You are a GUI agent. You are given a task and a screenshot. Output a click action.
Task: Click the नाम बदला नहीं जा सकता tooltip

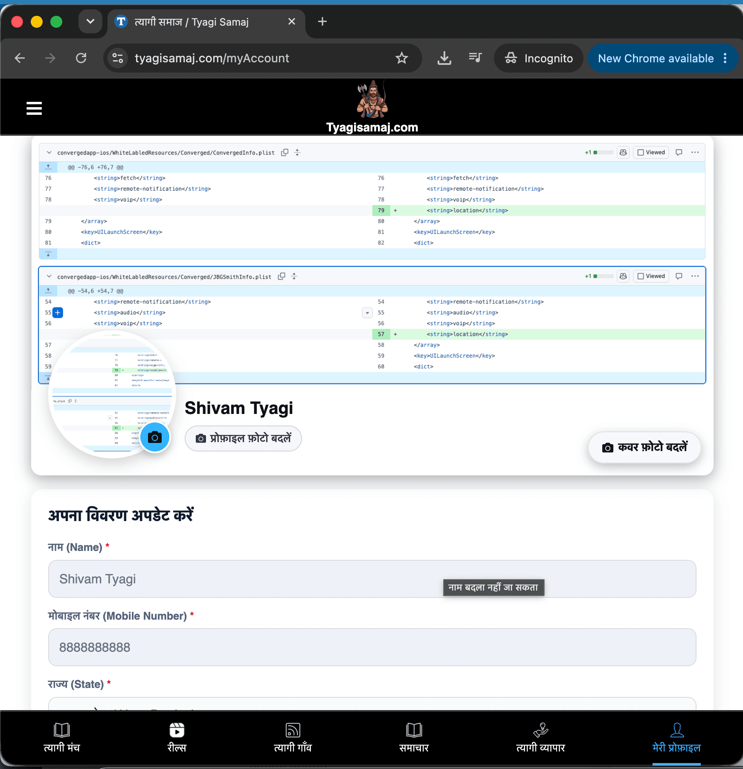[x=493, y=588]
